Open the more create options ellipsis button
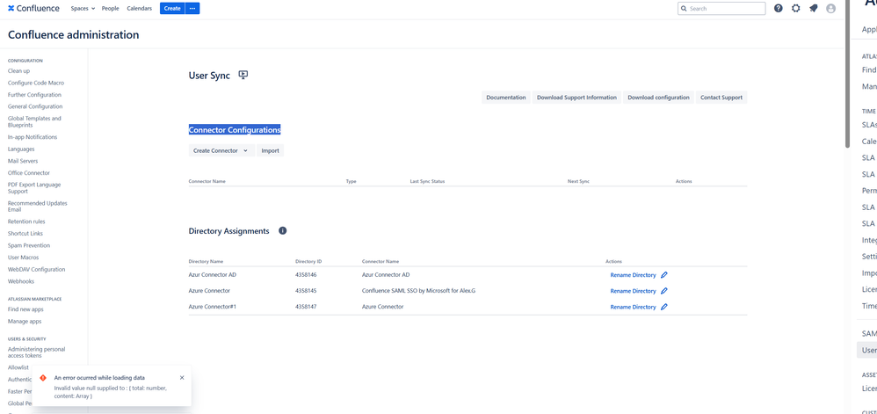The image size is (877, 414). pyautogui.click(x=192, y=9)
